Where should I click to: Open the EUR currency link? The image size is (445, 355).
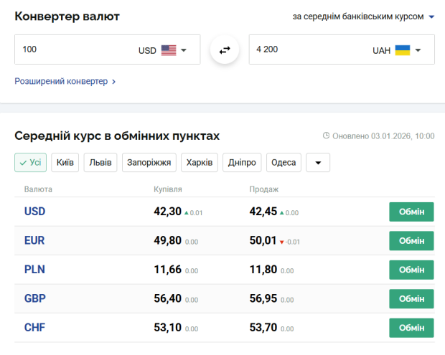point(34,241)
